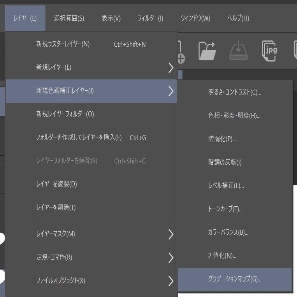Expand the レイヤーマスク(M) submenu arrow

(x=171, y=234)
